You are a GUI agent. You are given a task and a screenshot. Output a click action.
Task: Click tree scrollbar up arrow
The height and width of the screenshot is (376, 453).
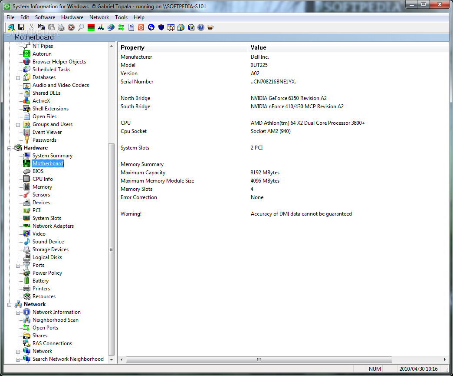(112, 46)
